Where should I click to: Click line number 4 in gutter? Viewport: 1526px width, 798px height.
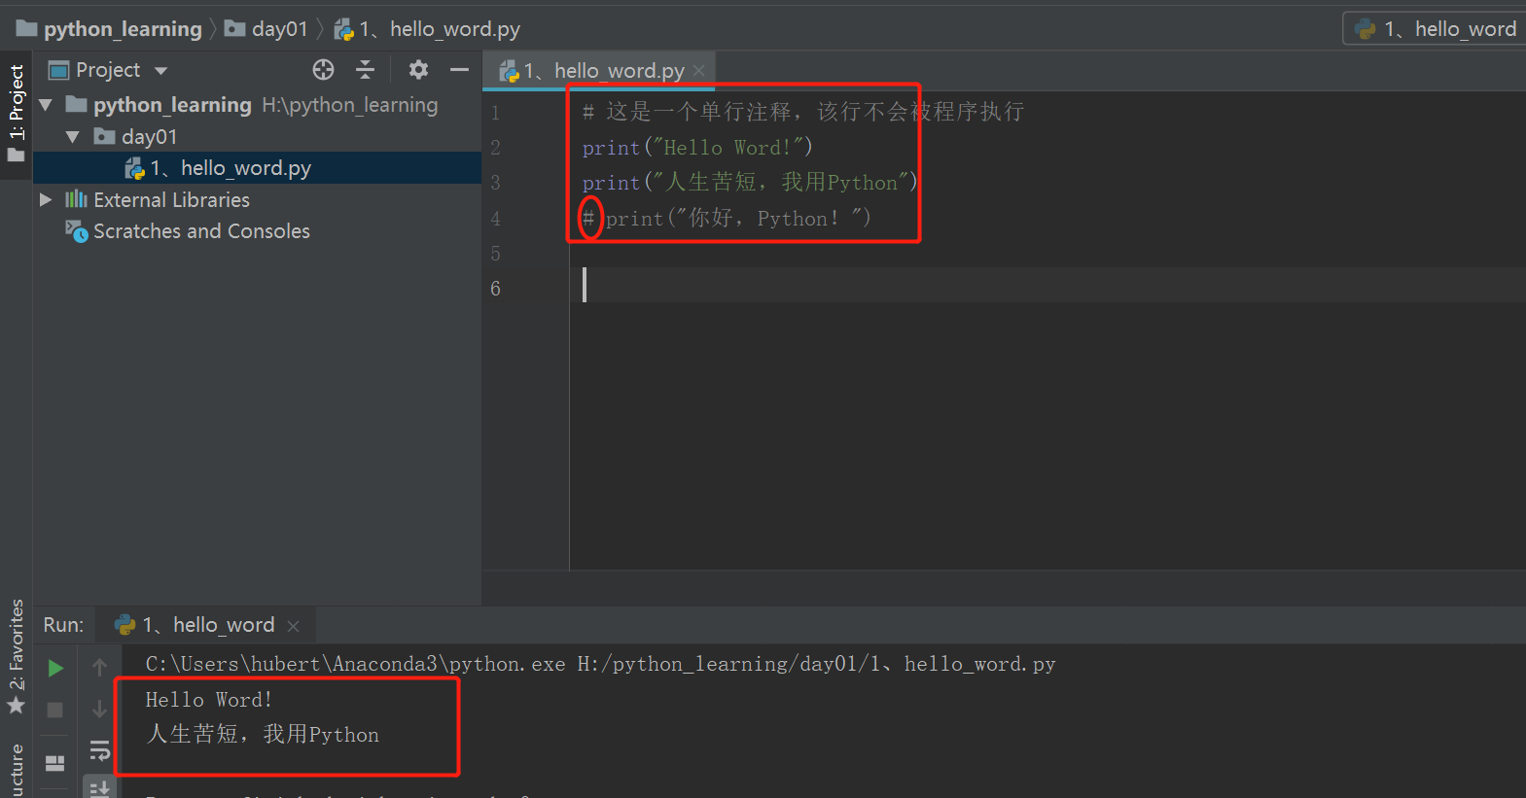495,219
